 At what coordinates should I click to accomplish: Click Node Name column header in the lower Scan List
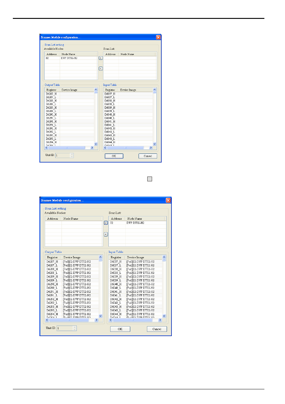coord(134,219)
